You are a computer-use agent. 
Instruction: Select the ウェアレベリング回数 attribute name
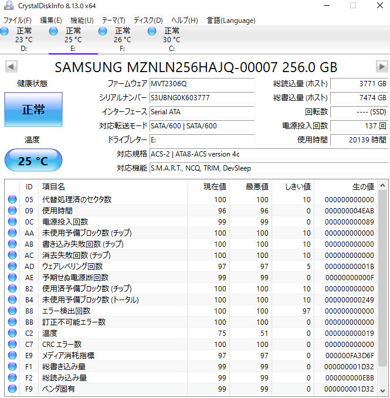tap(72, 266)
